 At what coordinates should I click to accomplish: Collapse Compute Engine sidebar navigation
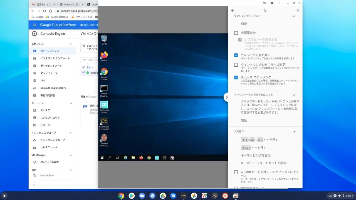[34, 184]
